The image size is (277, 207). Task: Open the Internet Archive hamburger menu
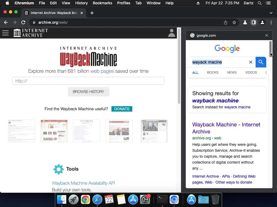click(x=5, y=33)
